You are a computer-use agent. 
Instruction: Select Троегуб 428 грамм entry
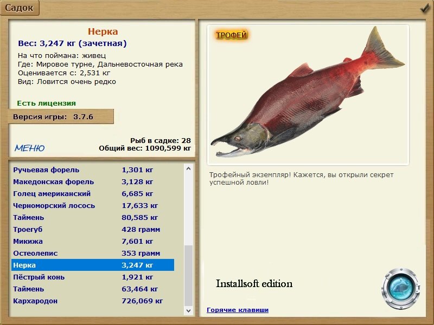[93, 229]
